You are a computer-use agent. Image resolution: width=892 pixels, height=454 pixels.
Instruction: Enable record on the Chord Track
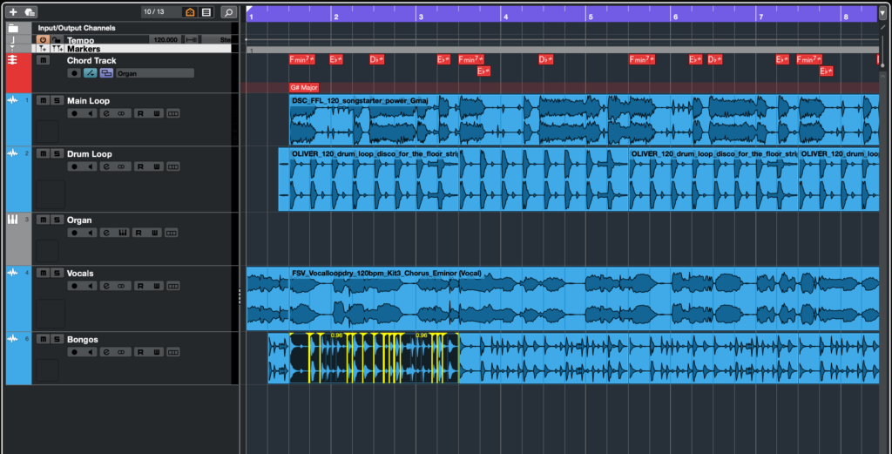(x=74, y=73)
